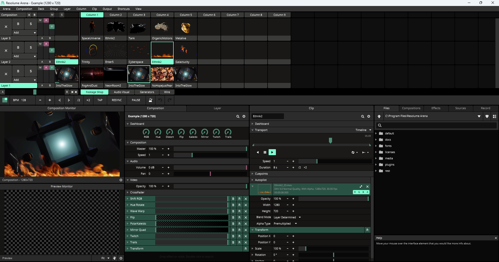The height and width of the screenshot is (262, 499).
Task: Bypass the Trails effect
Action: [x=233, y=243]
